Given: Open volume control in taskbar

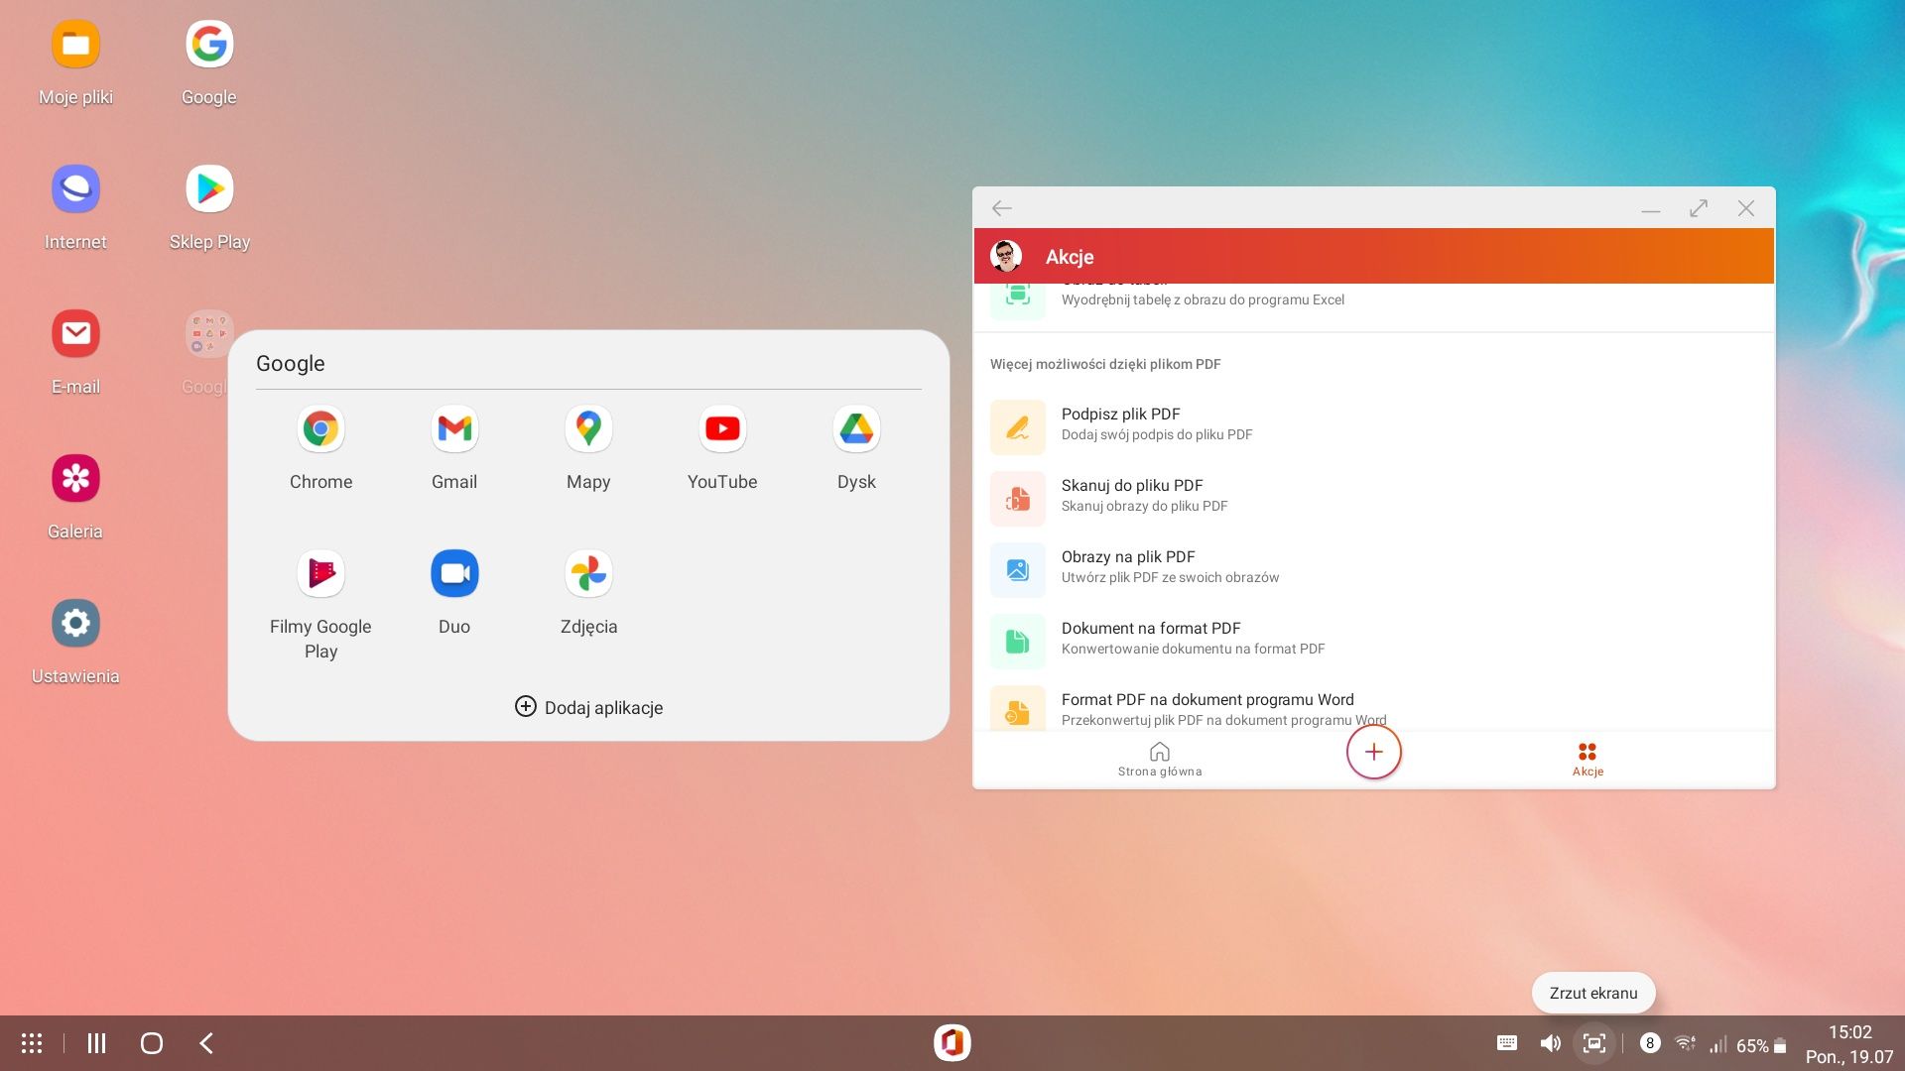Looking at the screenshot, I should click(x=1550, y=1043).
